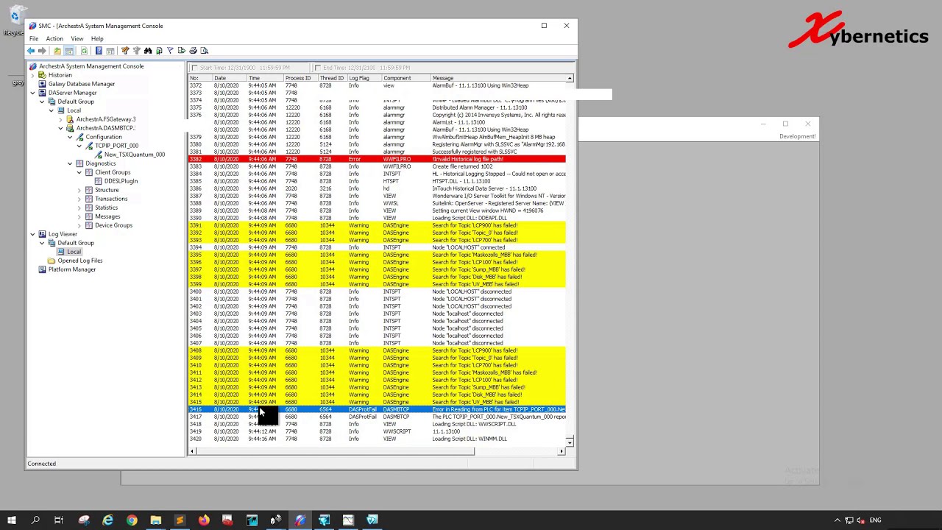Click the Forward arrow toolbar icon

(x=42, y=51)
